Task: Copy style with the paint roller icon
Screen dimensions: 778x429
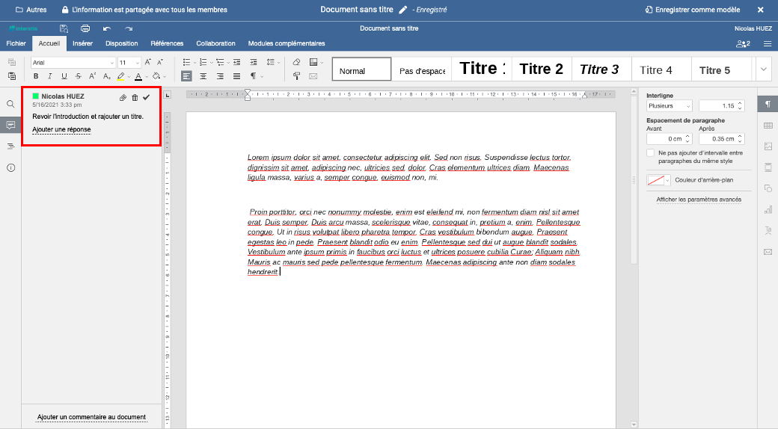Action: pos(296,76)
